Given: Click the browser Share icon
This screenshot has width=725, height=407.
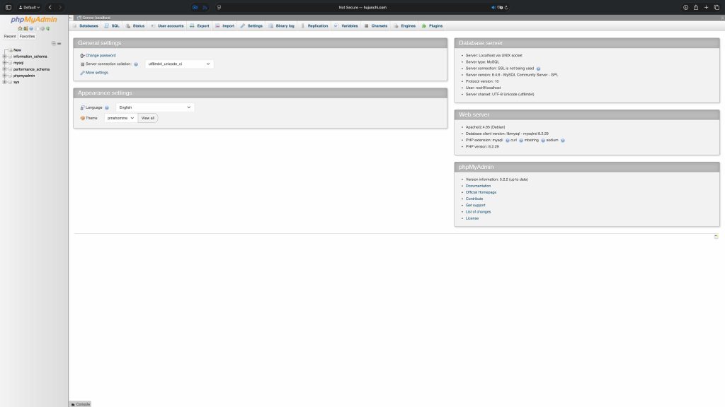Looking at the screenshot, I should 695,7.
